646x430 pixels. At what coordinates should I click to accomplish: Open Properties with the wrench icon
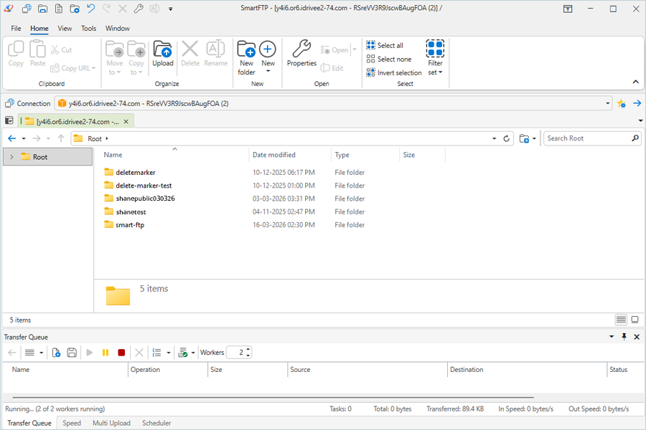pyautogui.click(x=301, y=54)
